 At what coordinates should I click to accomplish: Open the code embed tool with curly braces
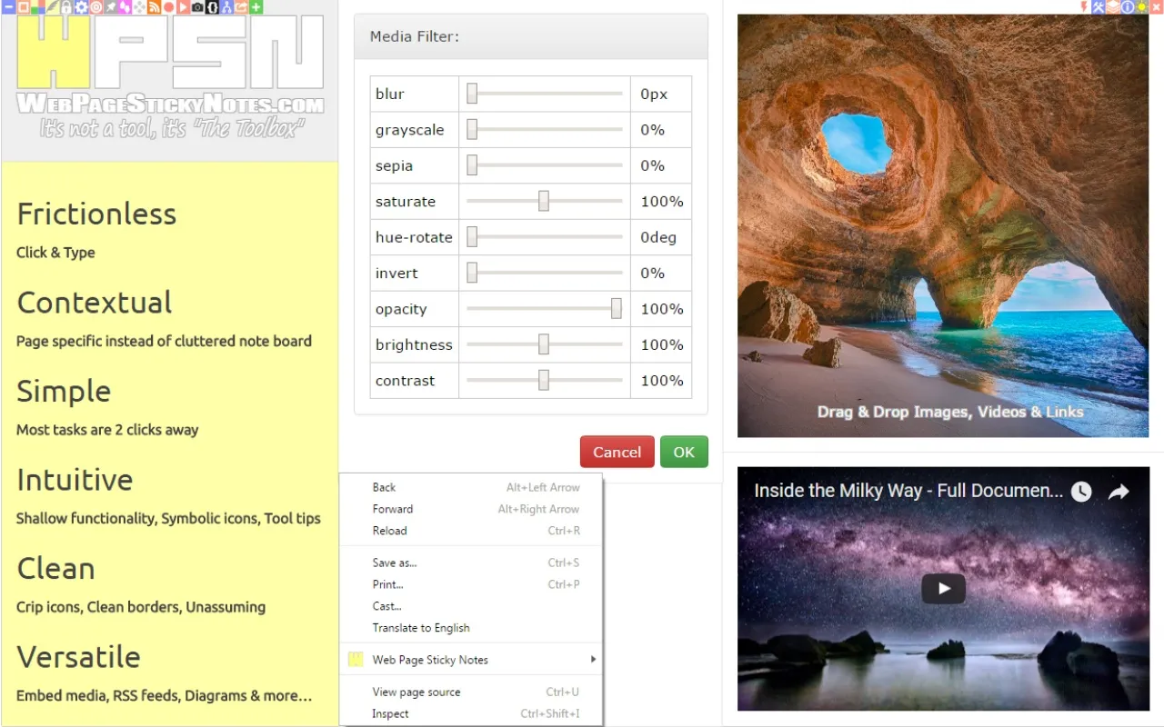point(213,7)
